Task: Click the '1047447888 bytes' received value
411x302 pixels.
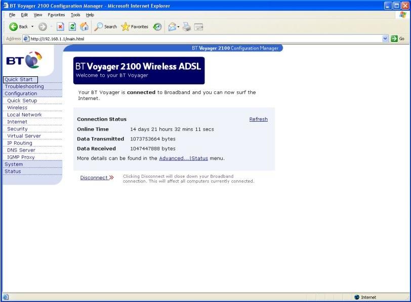Action: tap(153, 148)
